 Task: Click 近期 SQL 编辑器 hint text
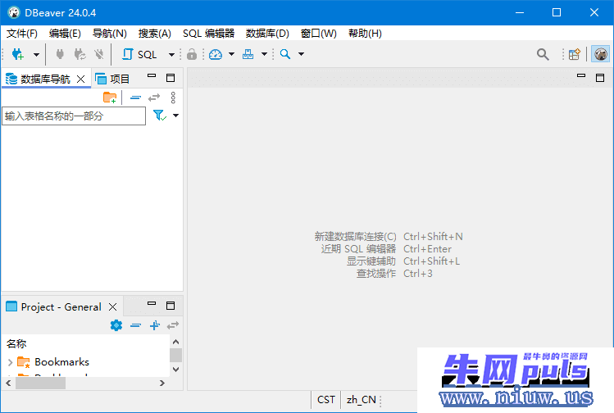358,249
